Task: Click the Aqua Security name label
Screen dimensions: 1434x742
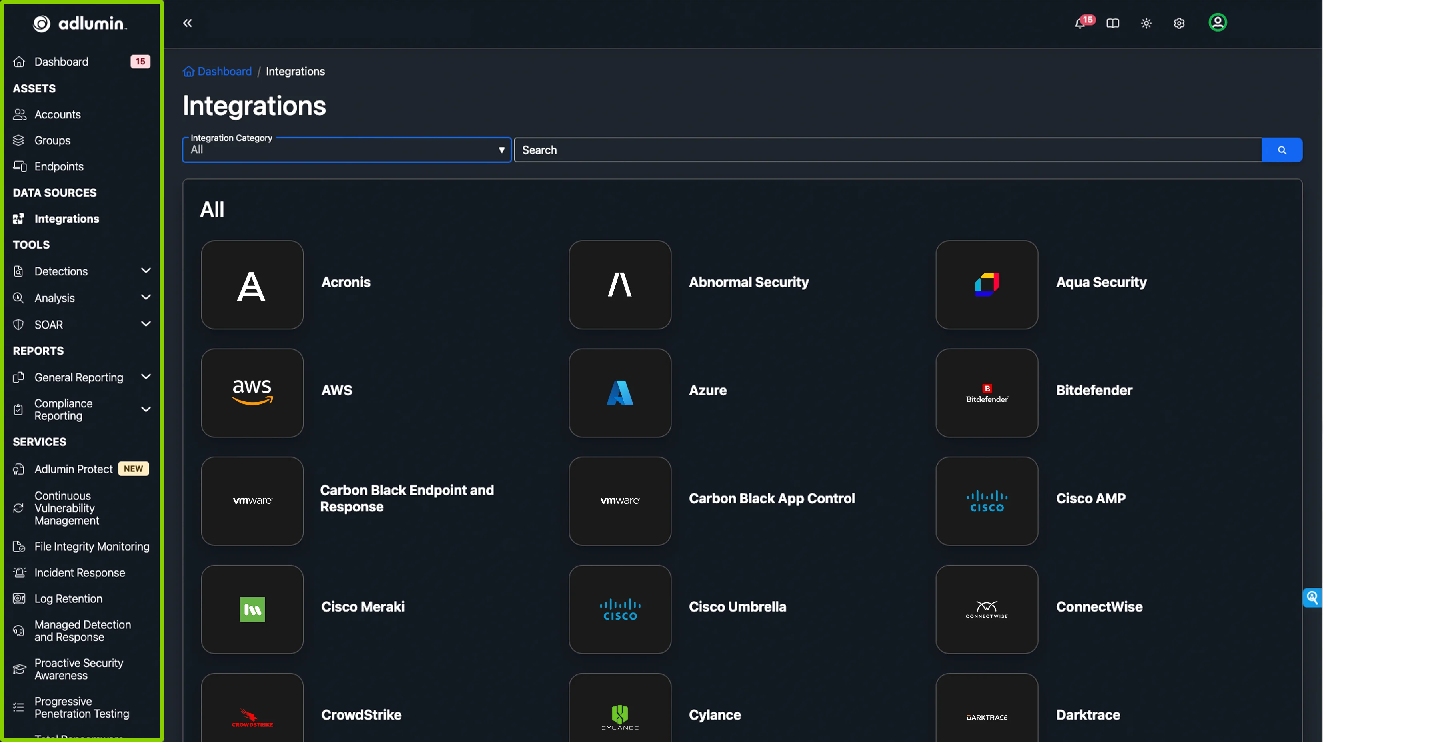Action: [x=1101, y=282]
